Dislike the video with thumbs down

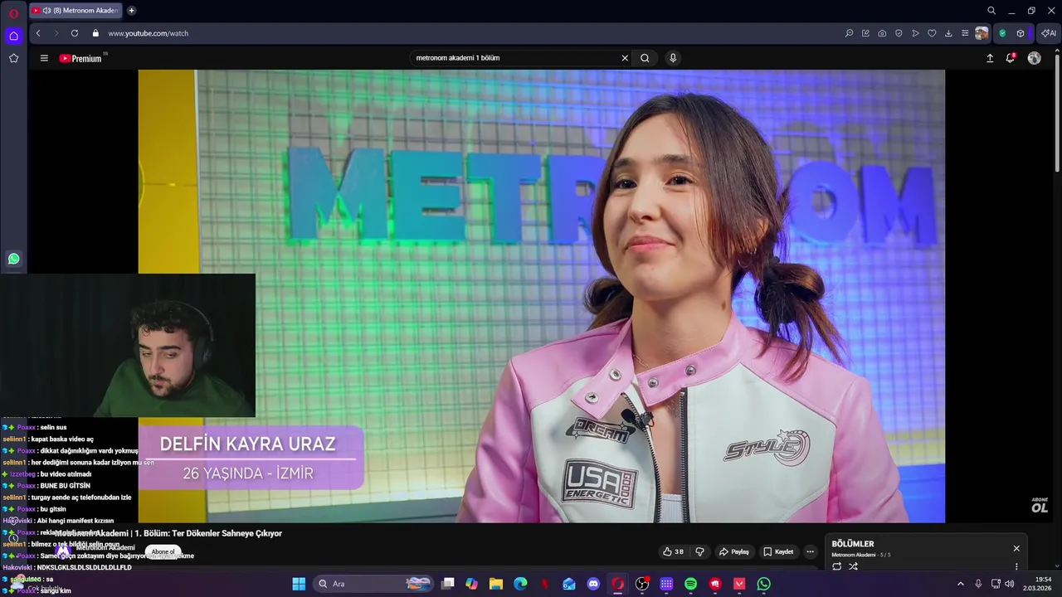pyautogui.click(x=699, y=551)
